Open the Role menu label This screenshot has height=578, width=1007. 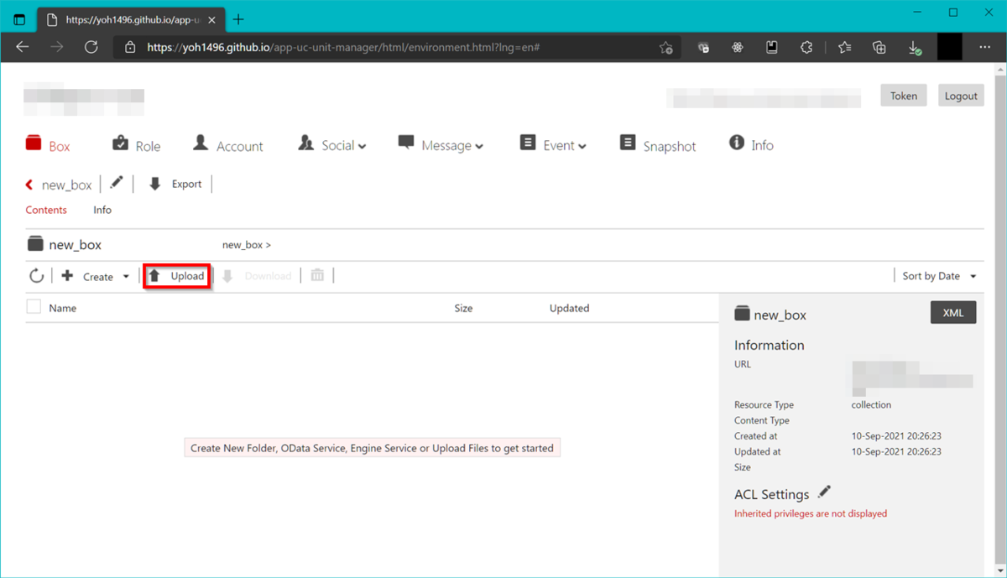coord(148,146)
